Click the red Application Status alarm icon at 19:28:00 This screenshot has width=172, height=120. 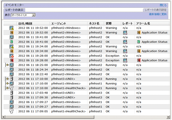pyautogui.click(x=139, y=61)
